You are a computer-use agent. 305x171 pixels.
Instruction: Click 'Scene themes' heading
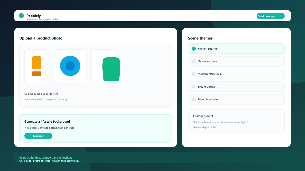(200, 38)
